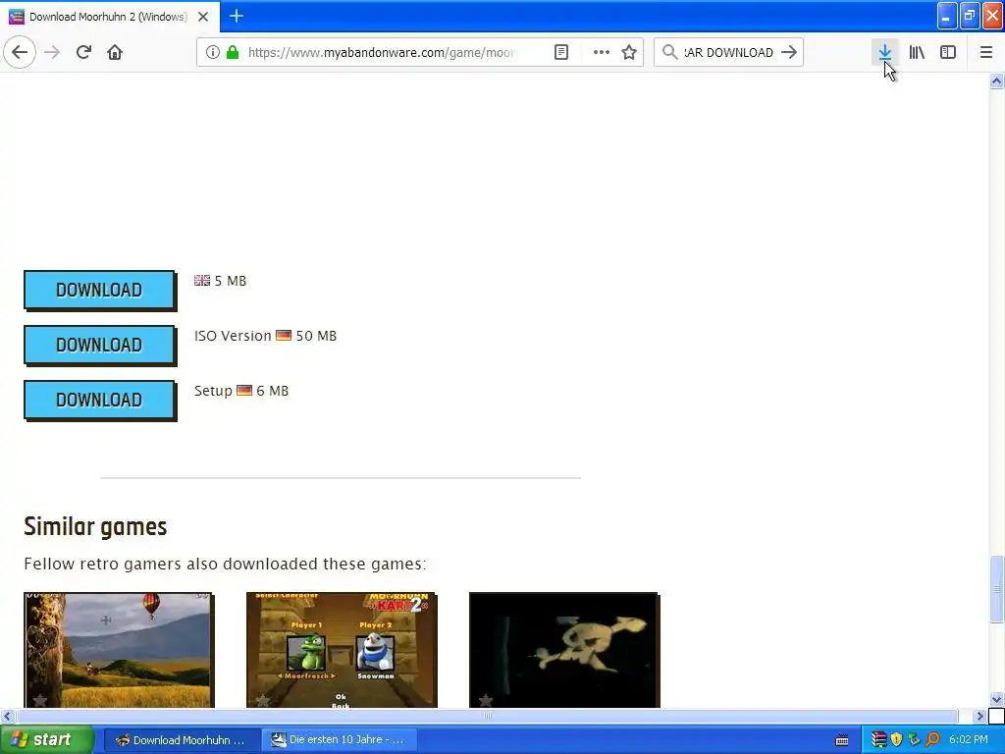Close the Download Moorhuhn 2 tab
1005x754 pixels.
pos(202,17)
